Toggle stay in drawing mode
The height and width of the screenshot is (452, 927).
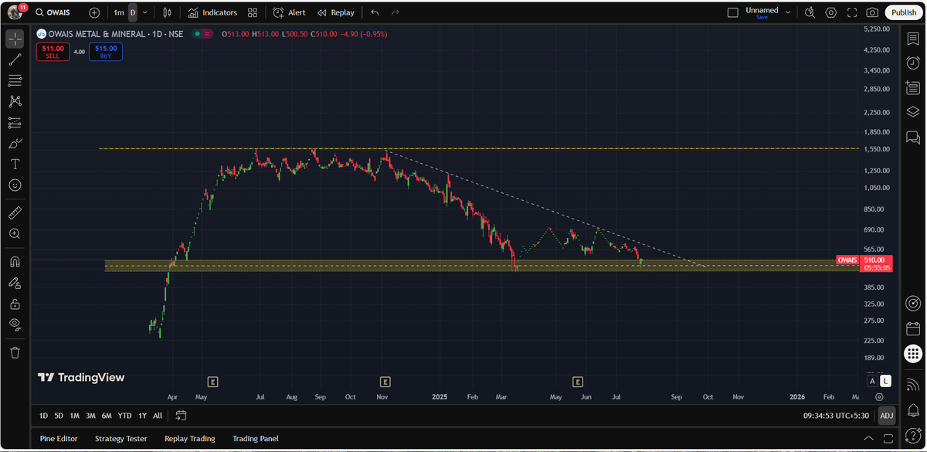click(15, 282)
